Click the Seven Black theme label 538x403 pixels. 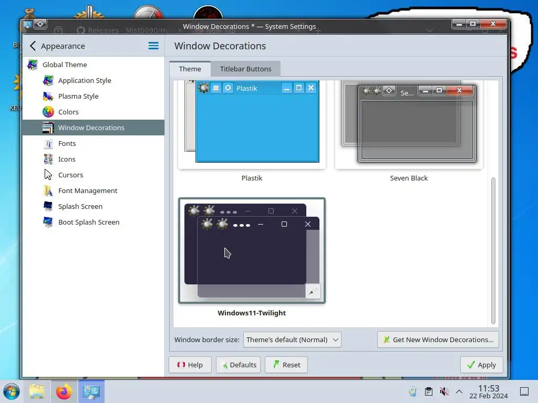pyautogui.click(x=409, y=178)
